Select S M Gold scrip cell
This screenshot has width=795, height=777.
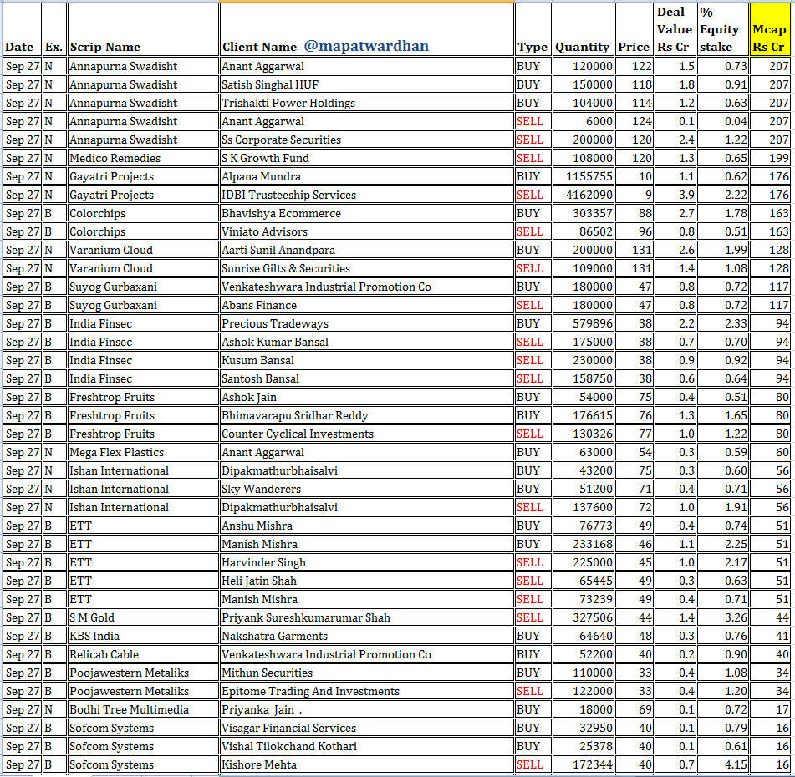144,617
